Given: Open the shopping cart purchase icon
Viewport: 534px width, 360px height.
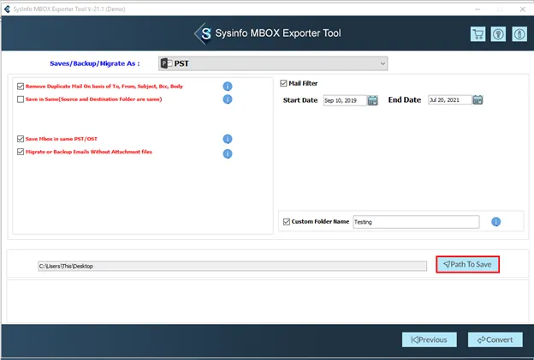Looking at the screenshot, I should 478,34.
